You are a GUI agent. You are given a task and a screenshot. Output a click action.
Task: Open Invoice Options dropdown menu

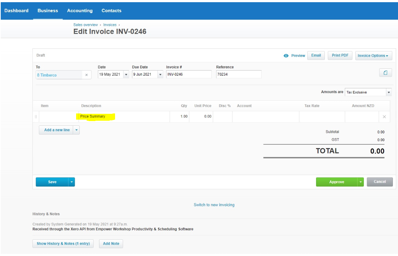pos(373,56)
